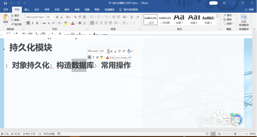This screenshot has height=137, width=257.
Task: Click grow font in floating mini toolbar
Action: 112,51
